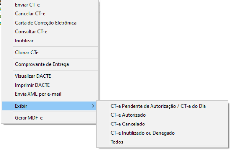The width and height of the screenshot is (231, 150).
Task: Select the Inutilizar menu item
Action: point(24,41)
